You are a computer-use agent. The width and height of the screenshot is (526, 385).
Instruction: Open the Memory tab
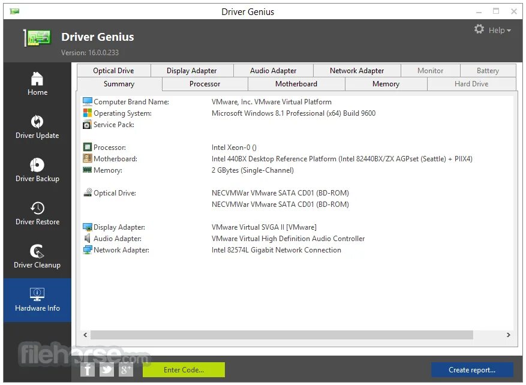(386, 84)
